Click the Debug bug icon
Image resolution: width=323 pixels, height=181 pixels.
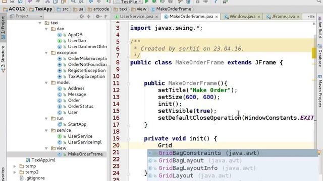(154, 2)
